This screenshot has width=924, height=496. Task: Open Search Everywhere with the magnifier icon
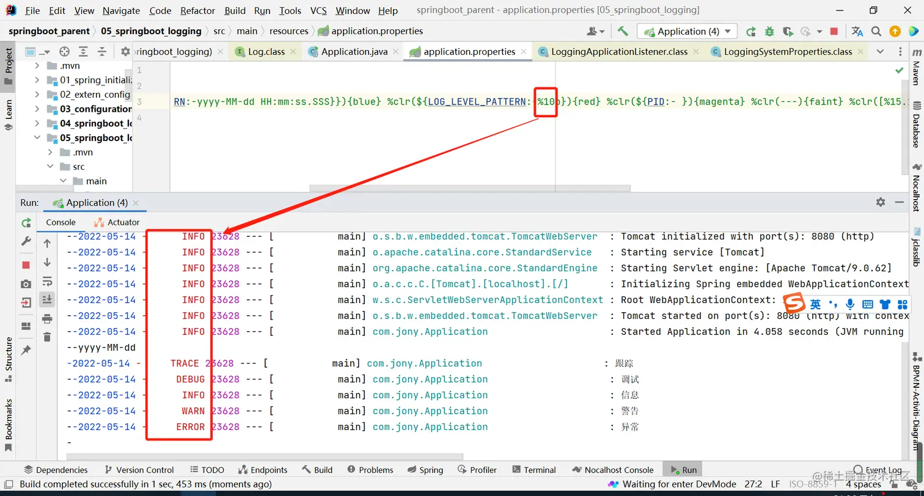point(876,31)
